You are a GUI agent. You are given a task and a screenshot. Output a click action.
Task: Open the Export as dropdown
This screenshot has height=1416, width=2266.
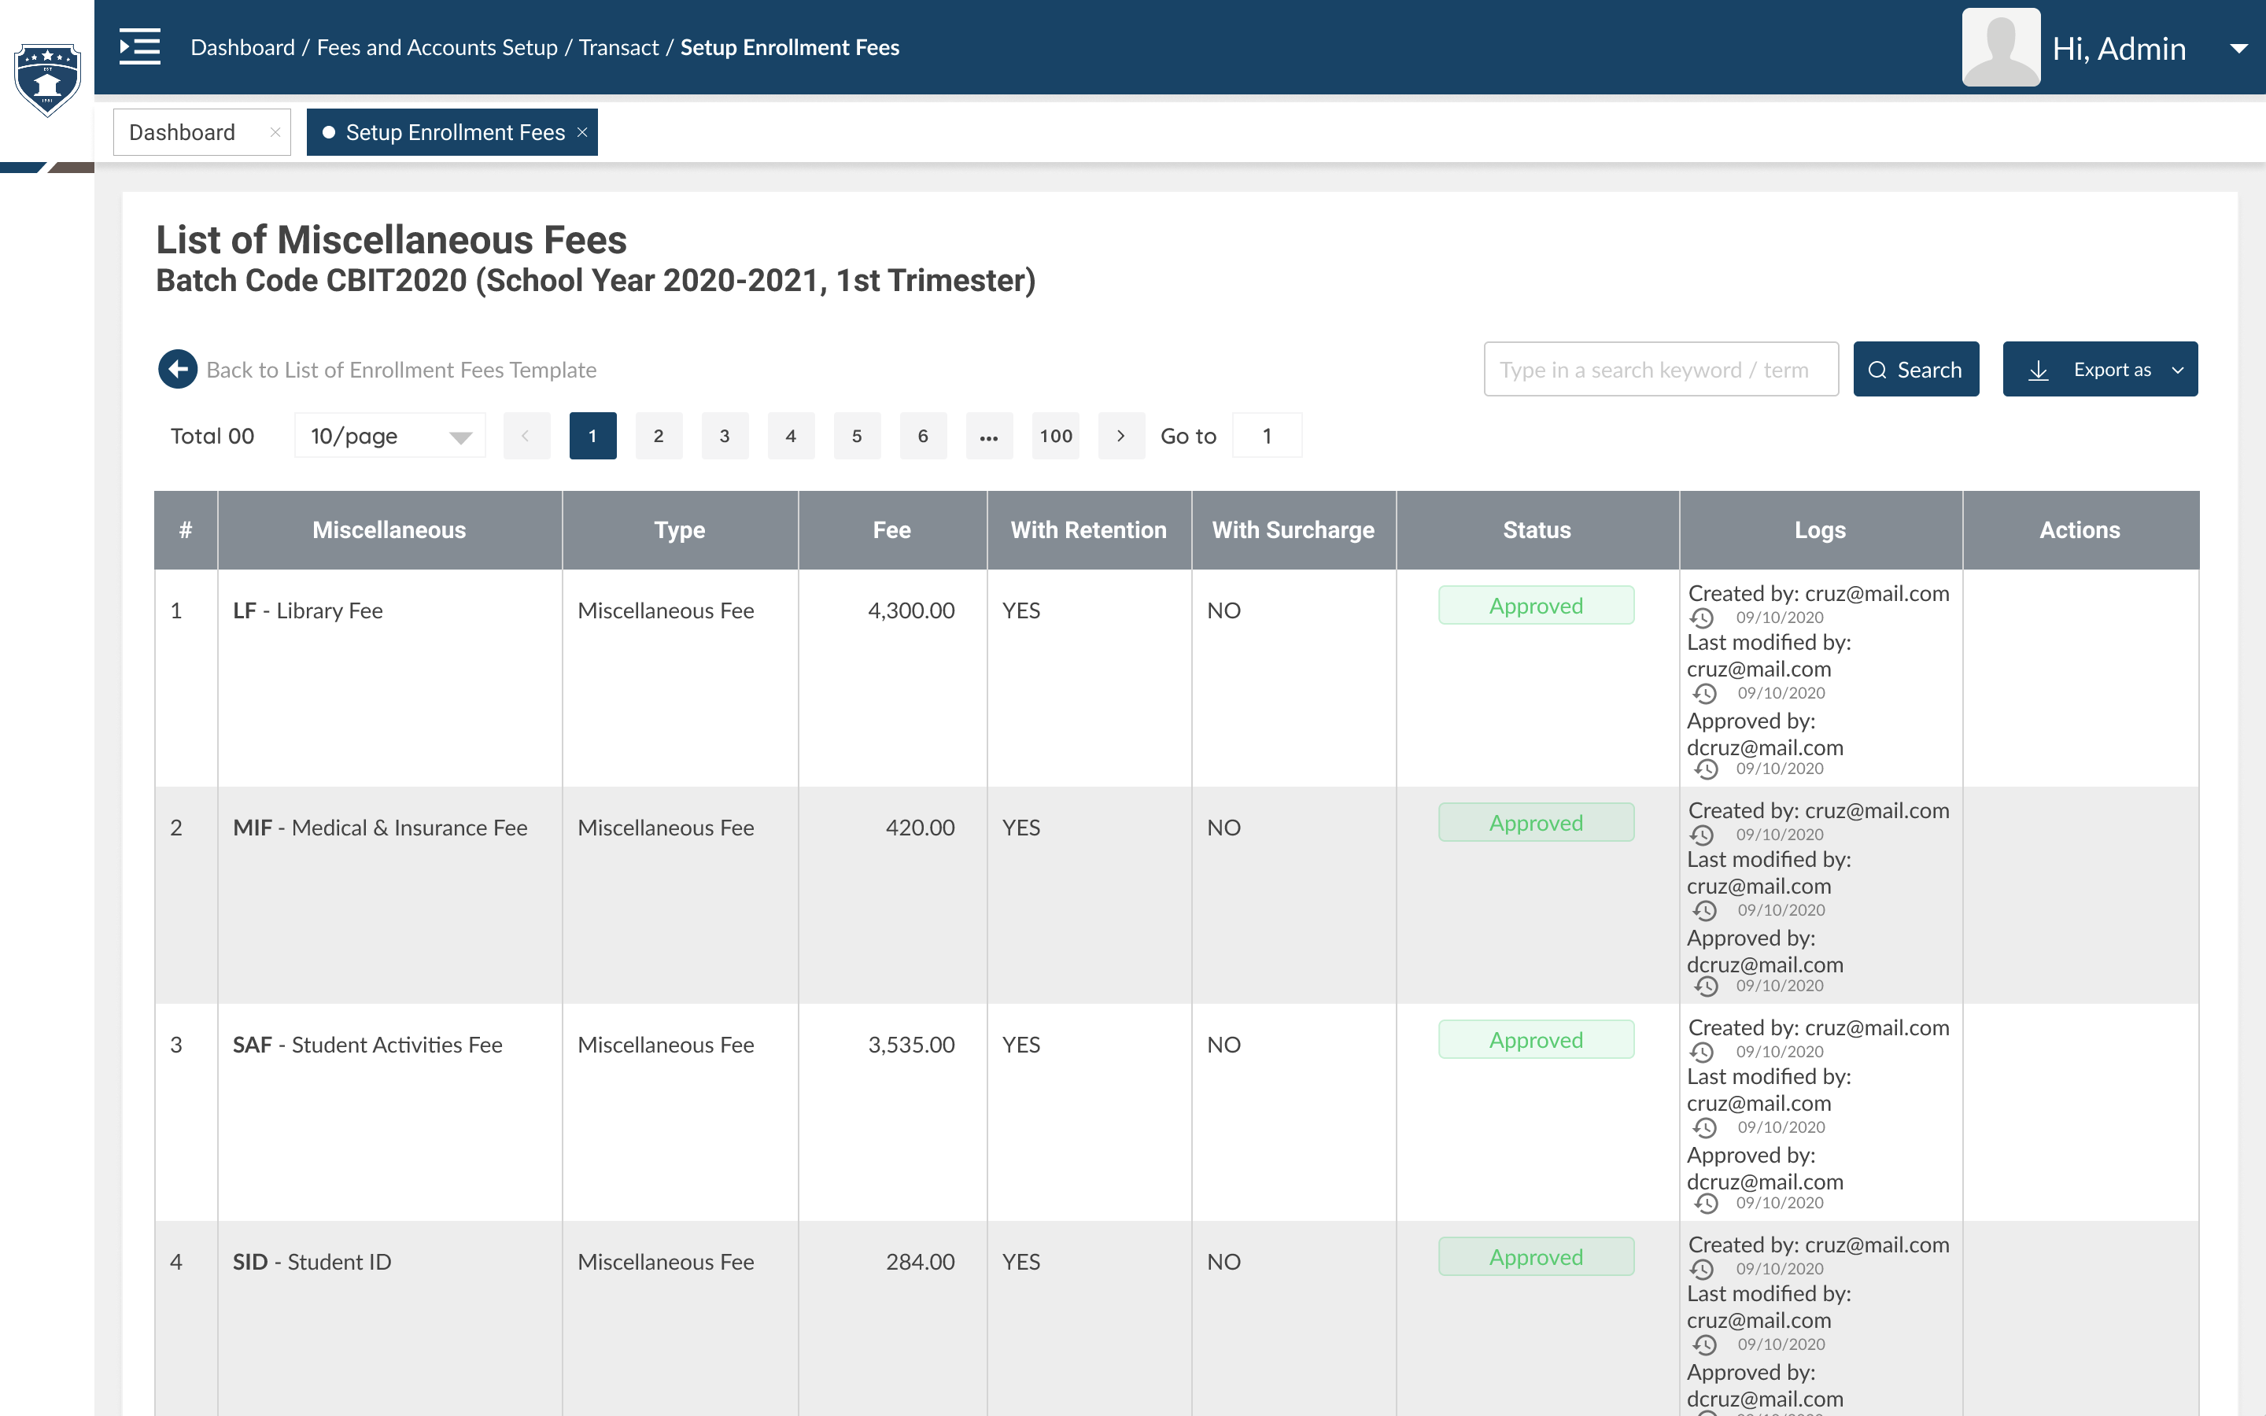click(x=2099, y=369)
